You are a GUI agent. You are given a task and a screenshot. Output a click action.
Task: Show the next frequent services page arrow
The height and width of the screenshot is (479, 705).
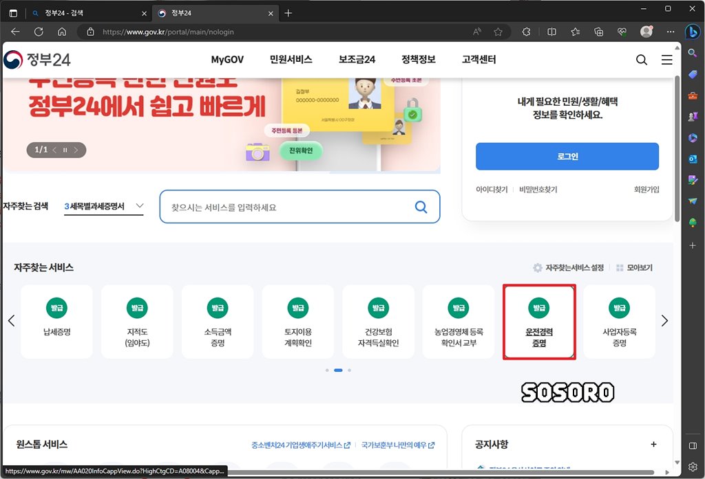pyautogui.click(x=664, y=320)
